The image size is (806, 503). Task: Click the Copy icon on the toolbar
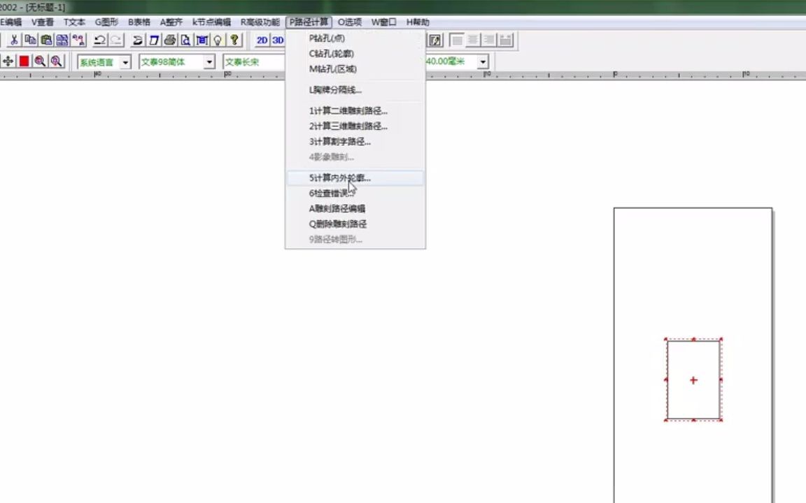click(29, 40)
